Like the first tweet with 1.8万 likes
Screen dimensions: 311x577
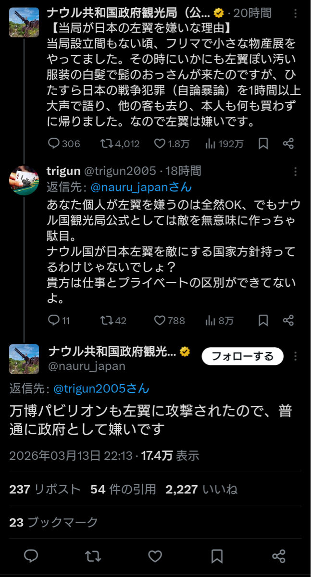[159, 143]
